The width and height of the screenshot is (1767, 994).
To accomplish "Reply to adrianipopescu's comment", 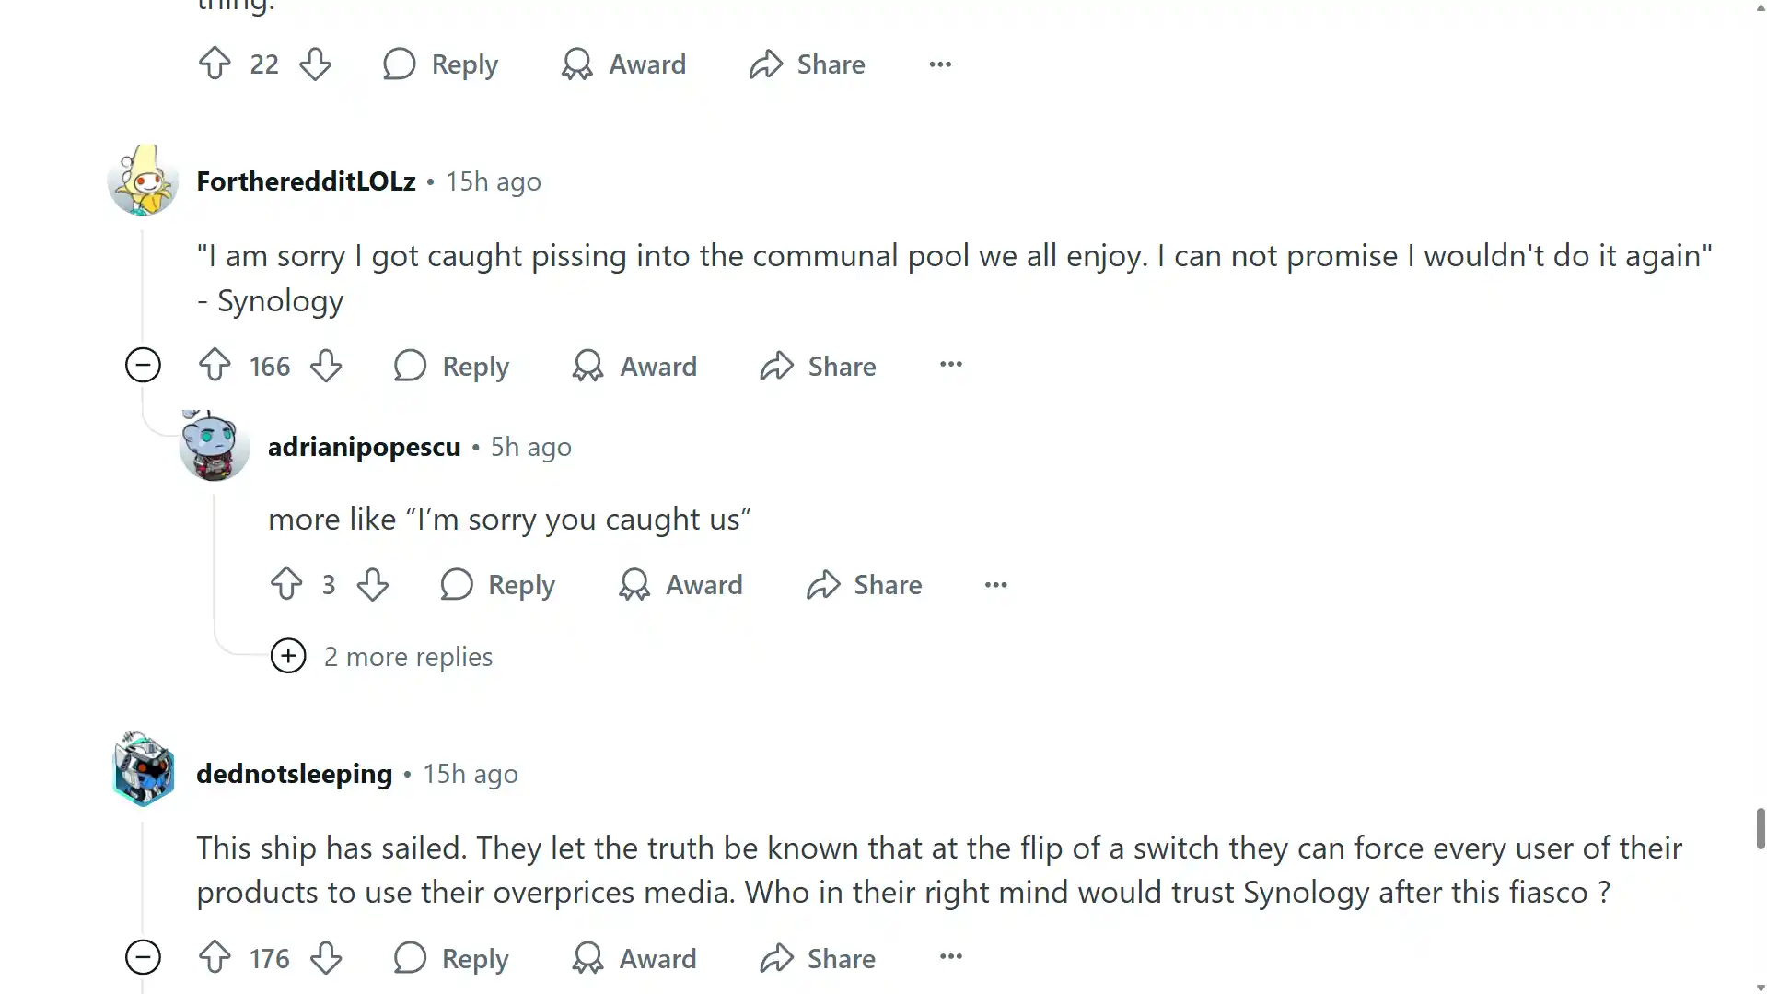I will tap(498, 584).
